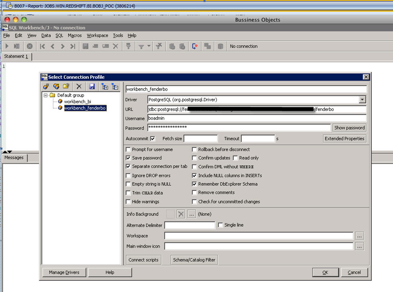Enable Prompt for username

tap(128, 150)
